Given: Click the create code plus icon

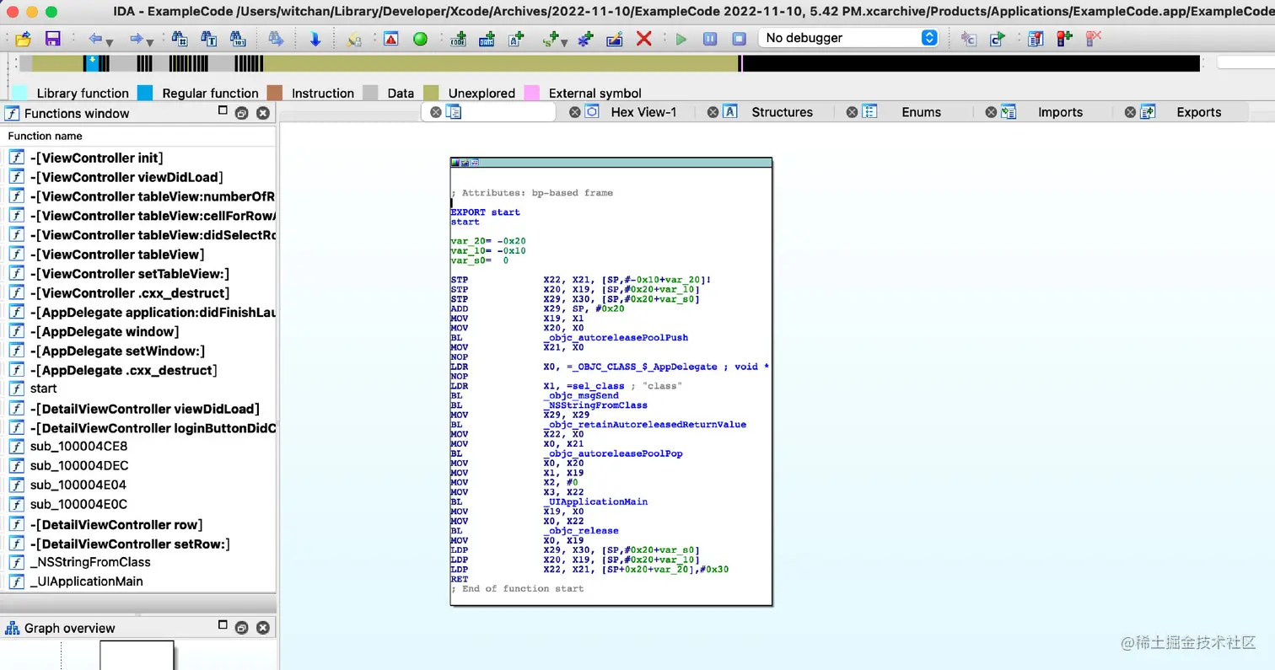Looking at the screenshot, I should [x=458, y=39].
